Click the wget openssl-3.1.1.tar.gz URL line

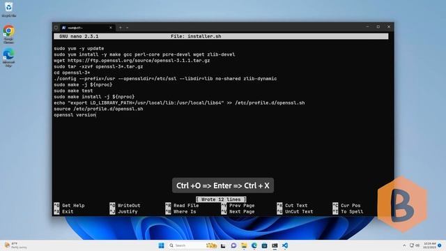[132, 61]
